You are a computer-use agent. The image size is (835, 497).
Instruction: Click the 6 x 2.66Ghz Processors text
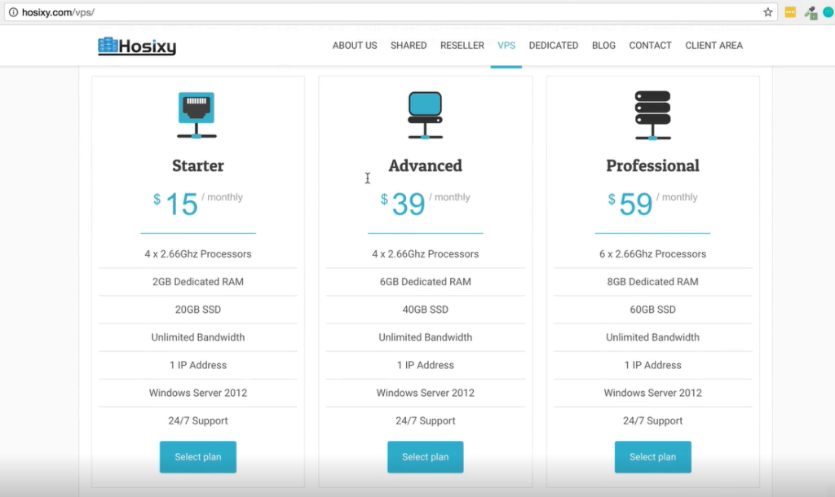(x=653, y=254)
